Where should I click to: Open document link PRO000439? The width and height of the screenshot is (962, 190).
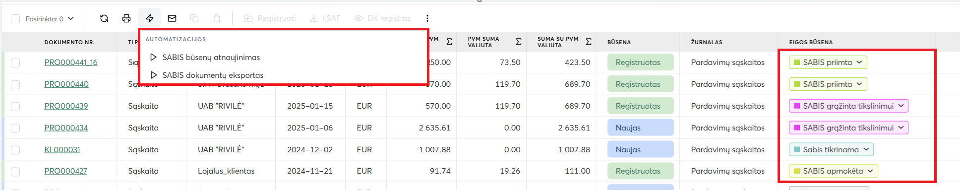[x=66, y=106]
